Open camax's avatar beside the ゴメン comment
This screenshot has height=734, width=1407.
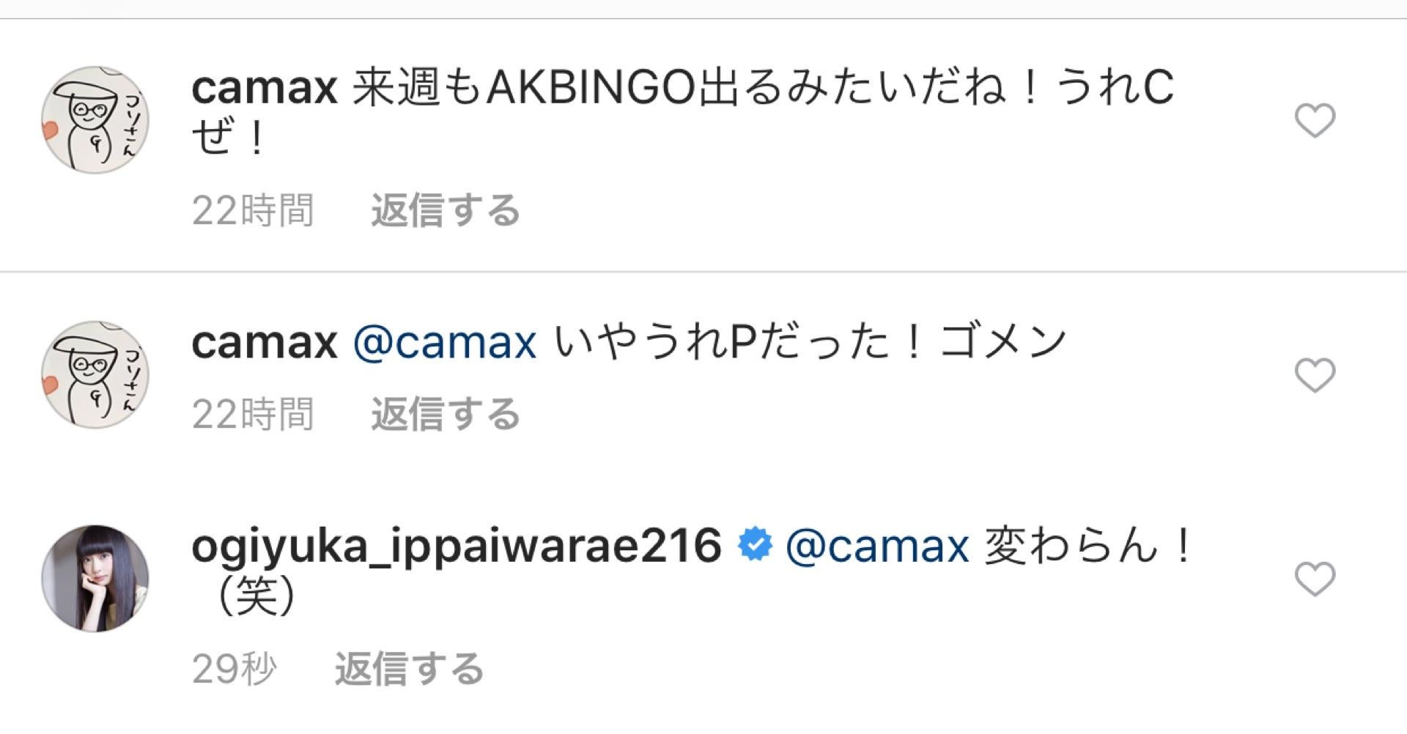(95, 374)
